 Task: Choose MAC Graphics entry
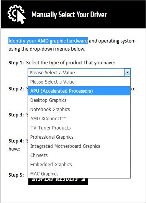79,174
